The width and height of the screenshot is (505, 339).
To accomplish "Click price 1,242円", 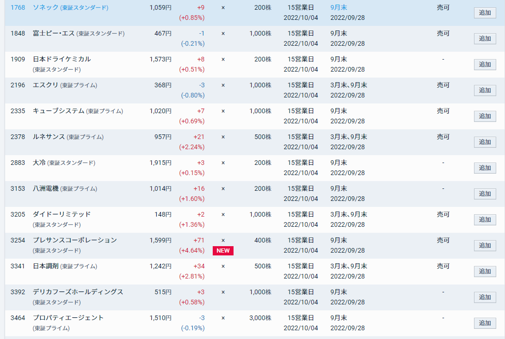I will pyautogui.click(x=160, y=266).
